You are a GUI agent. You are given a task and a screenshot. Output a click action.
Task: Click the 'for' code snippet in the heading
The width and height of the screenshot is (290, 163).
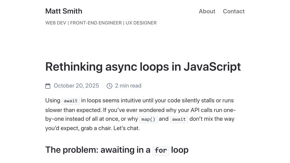[161, 151]
